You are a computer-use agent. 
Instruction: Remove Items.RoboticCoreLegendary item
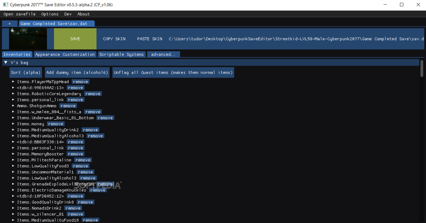93,94
